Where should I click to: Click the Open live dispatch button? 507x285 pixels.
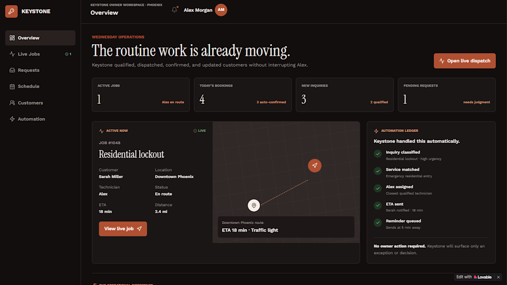coord(465,61)
